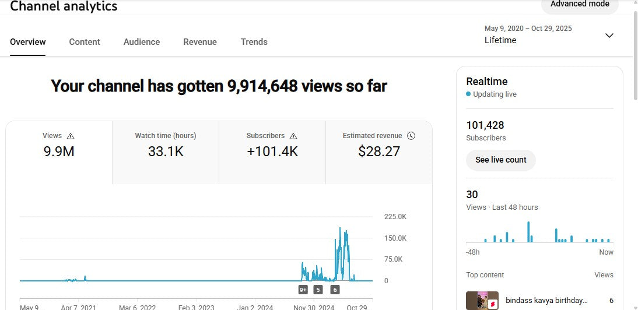Screen dimensions: 638x310
Task: Click the clock icon beside Estimated revenue
Action: (x=411, y=136)
